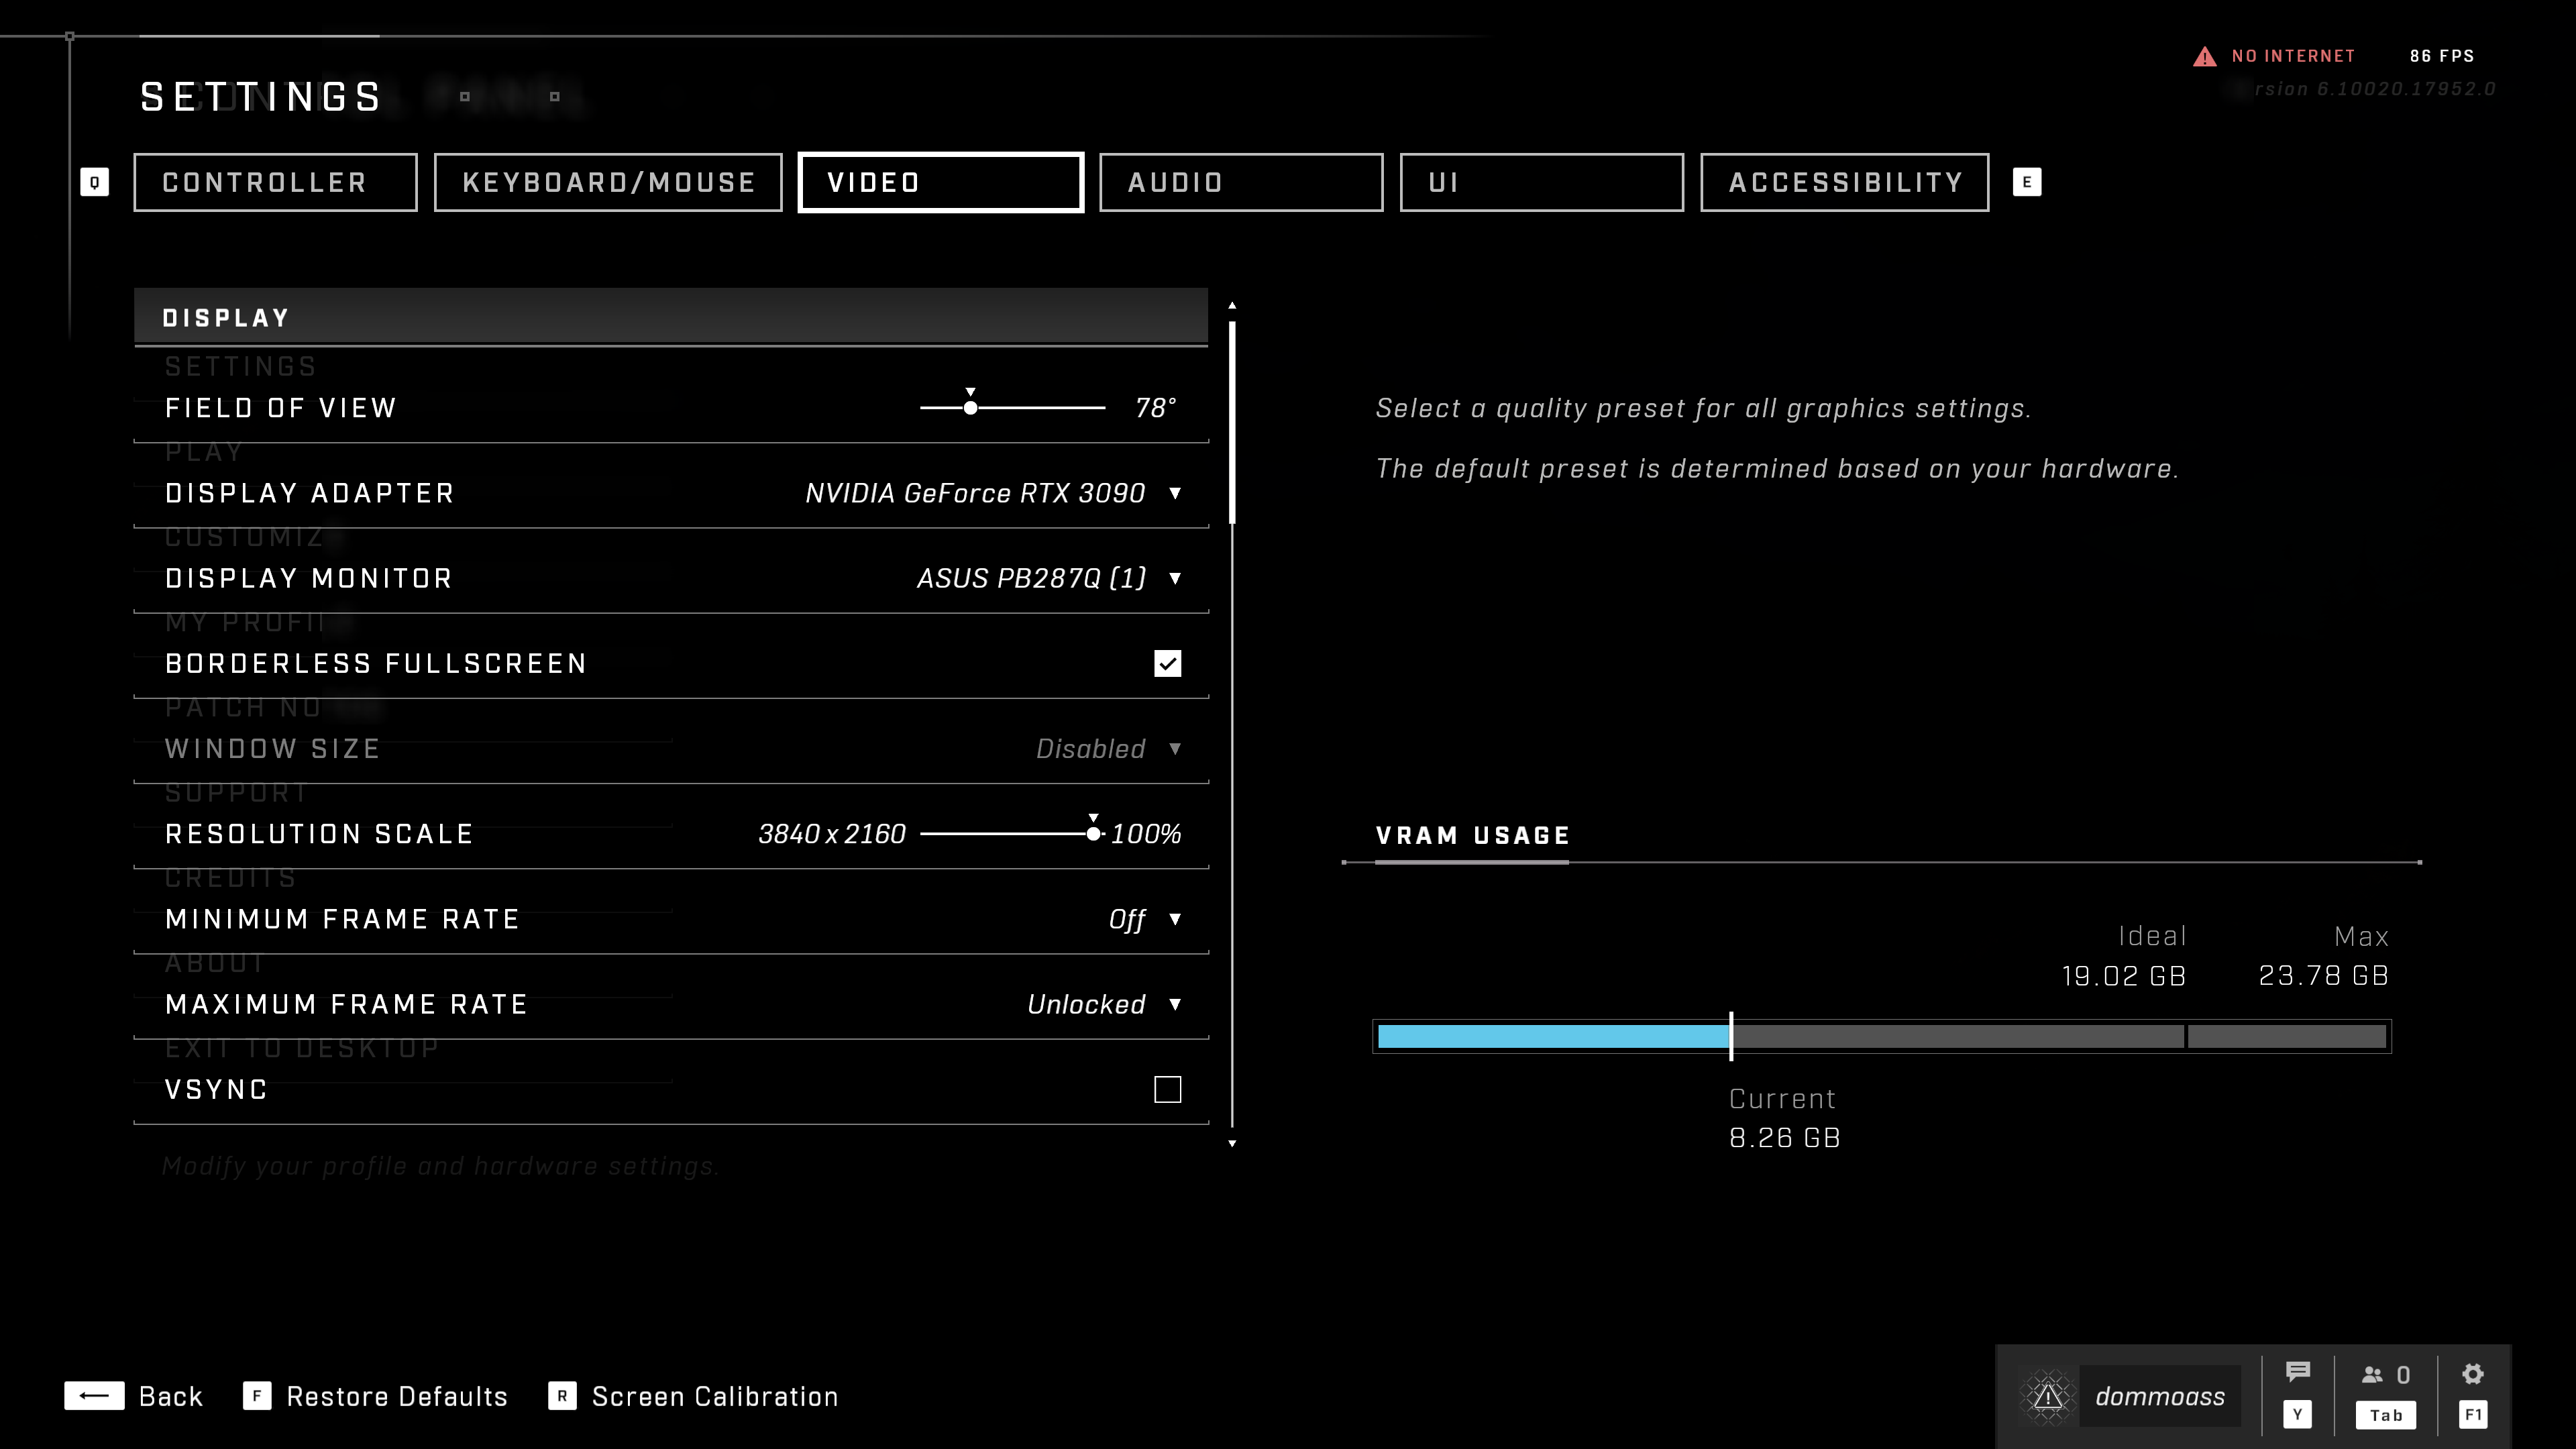The image size is (2576, 1449).
Task: Click the chat bubble icon
Action: 2297,1372
